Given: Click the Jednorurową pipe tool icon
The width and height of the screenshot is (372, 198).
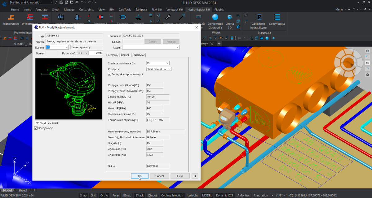Looking at the screenshot, I should (x=11, y=18).
